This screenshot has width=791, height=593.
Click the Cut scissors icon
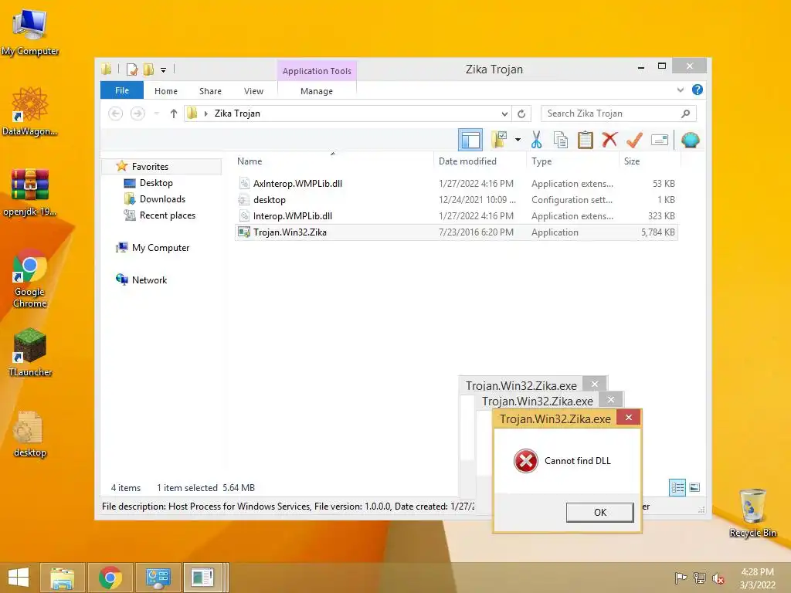[x=536, y=140]
